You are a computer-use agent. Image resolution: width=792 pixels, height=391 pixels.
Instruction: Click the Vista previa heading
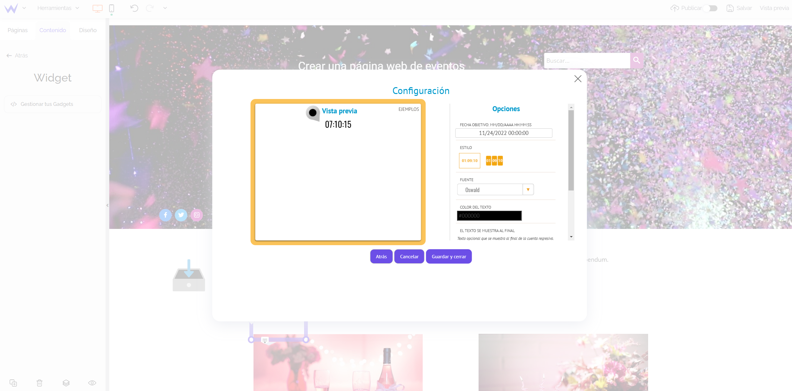pos(339,111)
